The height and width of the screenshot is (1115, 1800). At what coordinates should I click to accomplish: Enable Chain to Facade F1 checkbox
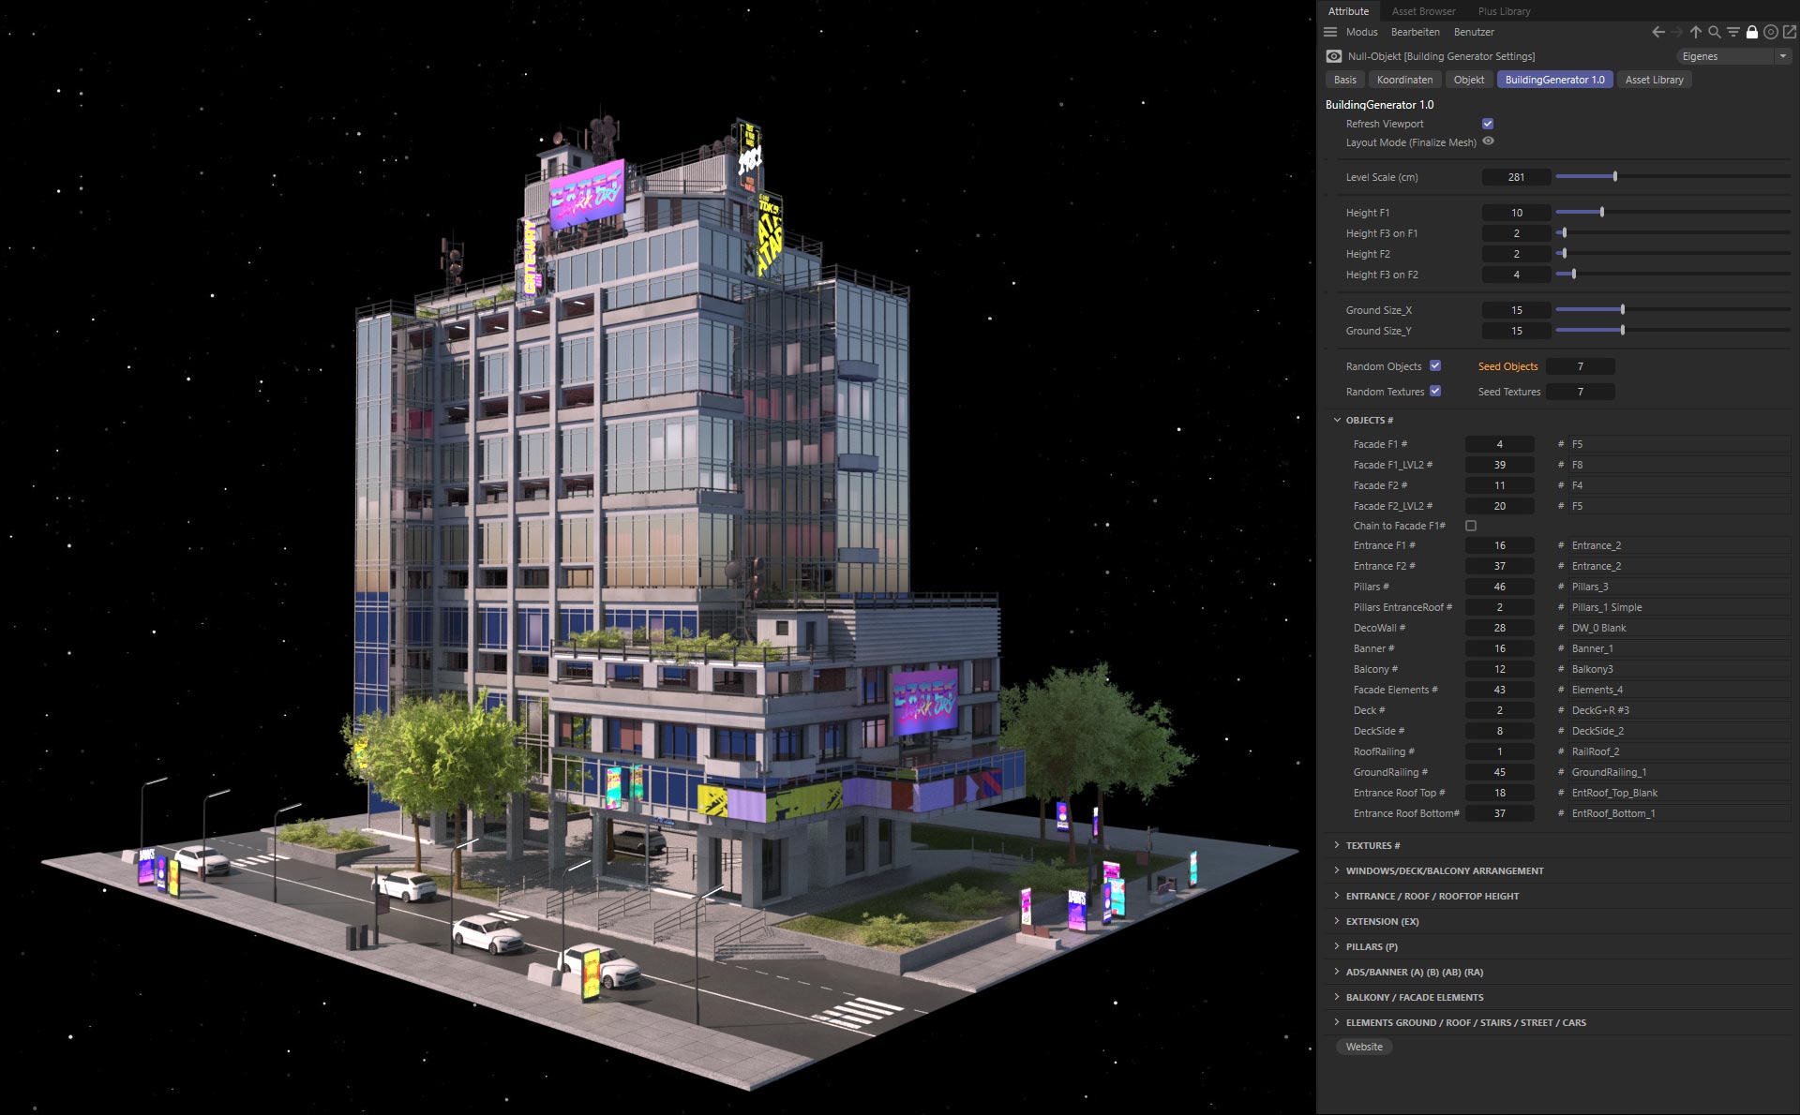tap(1470, 526)
